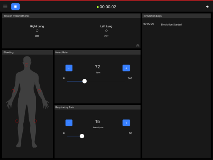Activate bleeding point on the figure's left-side arm
The image size is (213, 160).
point(13,91)
